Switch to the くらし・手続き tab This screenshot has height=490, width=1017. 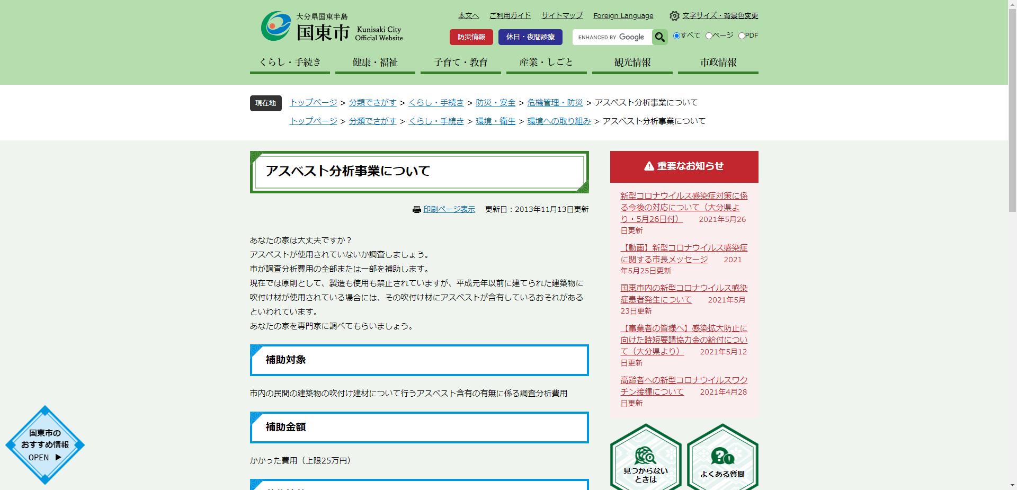pyautogui.click(x=289, y=62)
